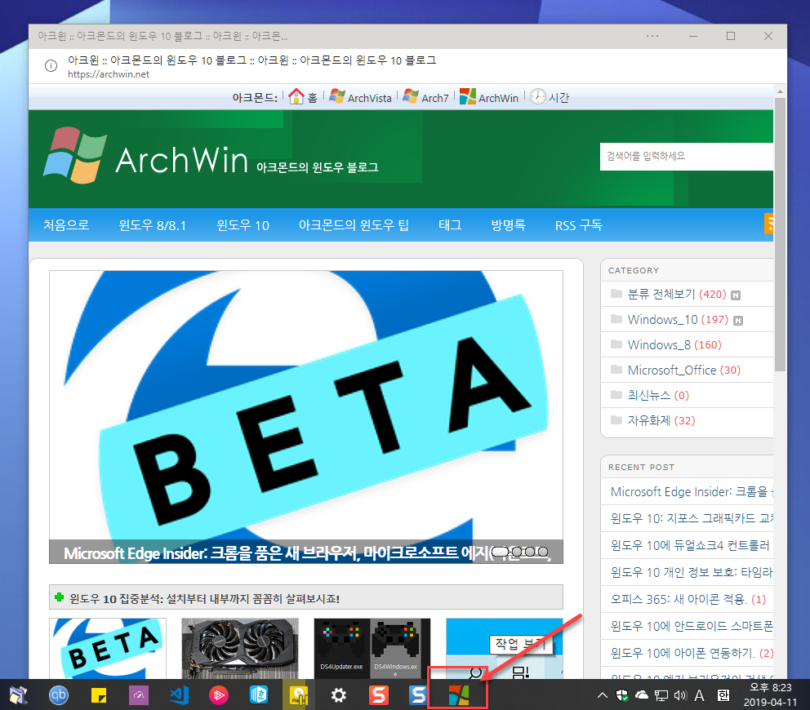Open the blue Snagit editor icon
The width and height of the screenshot is (810, 710).
(418, 695)
